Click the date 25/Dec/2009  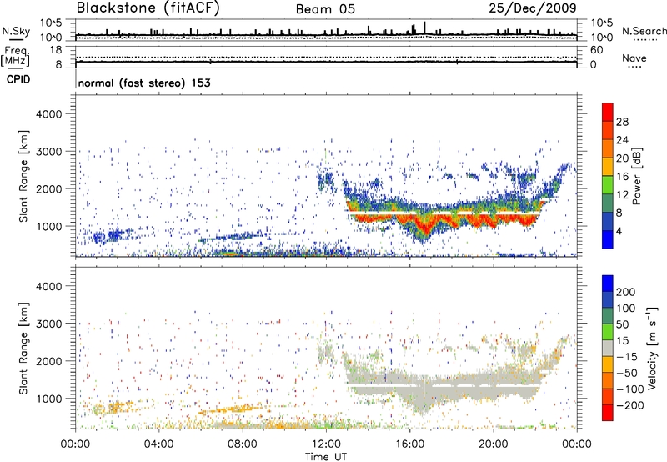(533, 8)
